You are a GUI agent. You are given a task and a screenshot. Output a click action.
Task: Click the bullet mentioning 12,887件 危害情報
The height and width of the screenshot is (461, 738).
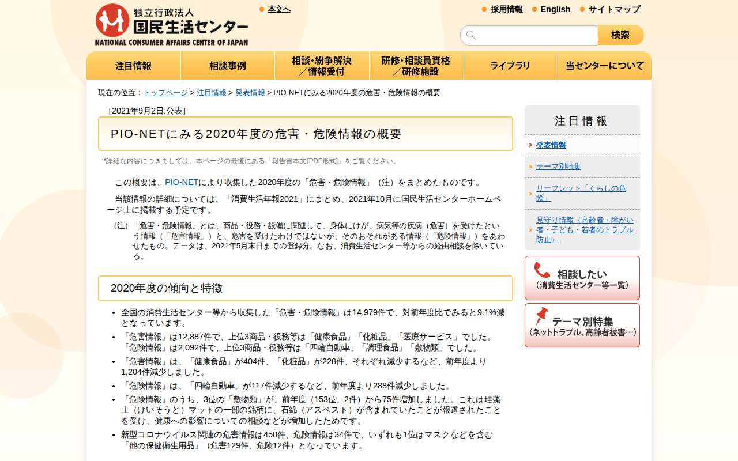tap(308, 342)
